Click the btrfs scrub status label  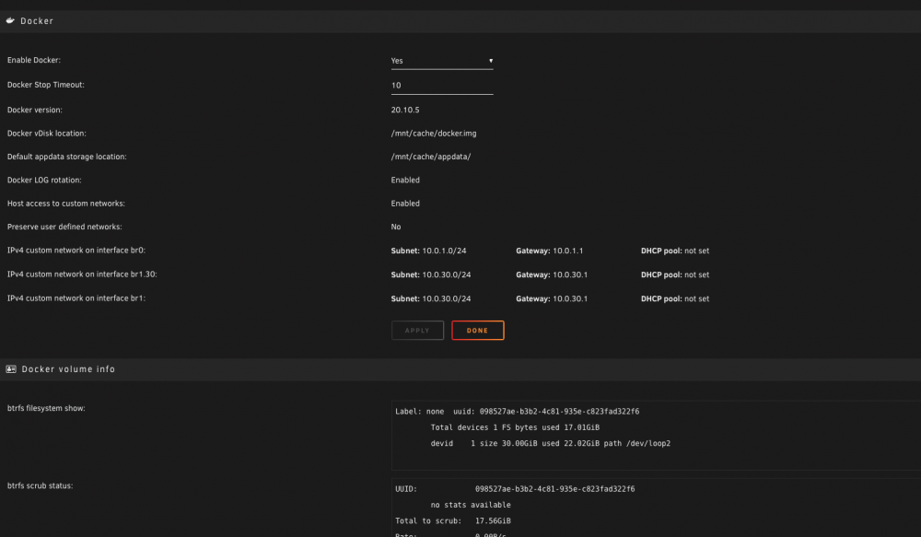click(40, 486)
